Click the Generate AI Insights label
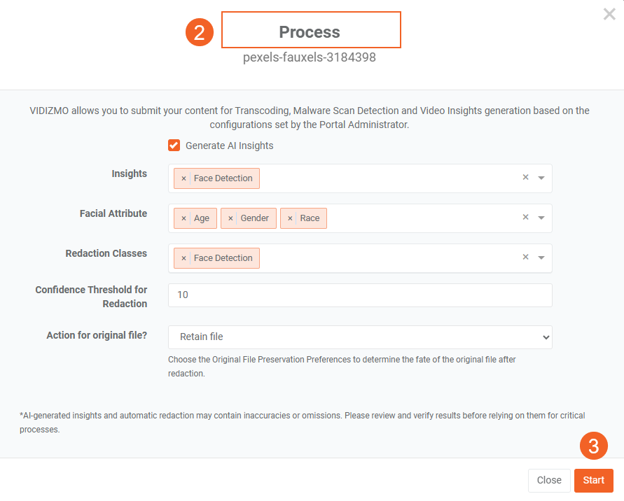The width and height of the screenshot is (624, 501). 229,146
